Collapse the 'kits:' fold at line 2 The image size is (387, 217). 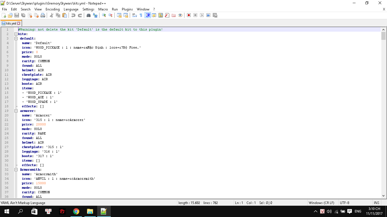pos(16,34)
